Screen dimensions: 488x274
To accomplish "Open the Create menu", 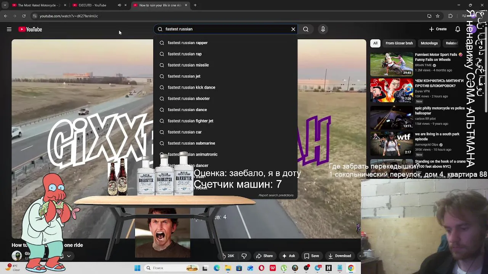I will (x=438, y=29).
